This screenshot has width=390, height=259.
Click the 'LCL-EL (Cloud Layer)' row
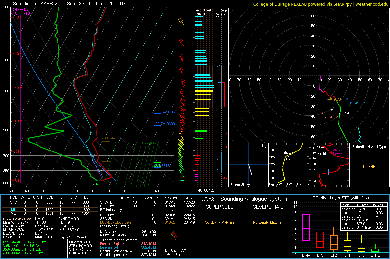pos(147,222)
